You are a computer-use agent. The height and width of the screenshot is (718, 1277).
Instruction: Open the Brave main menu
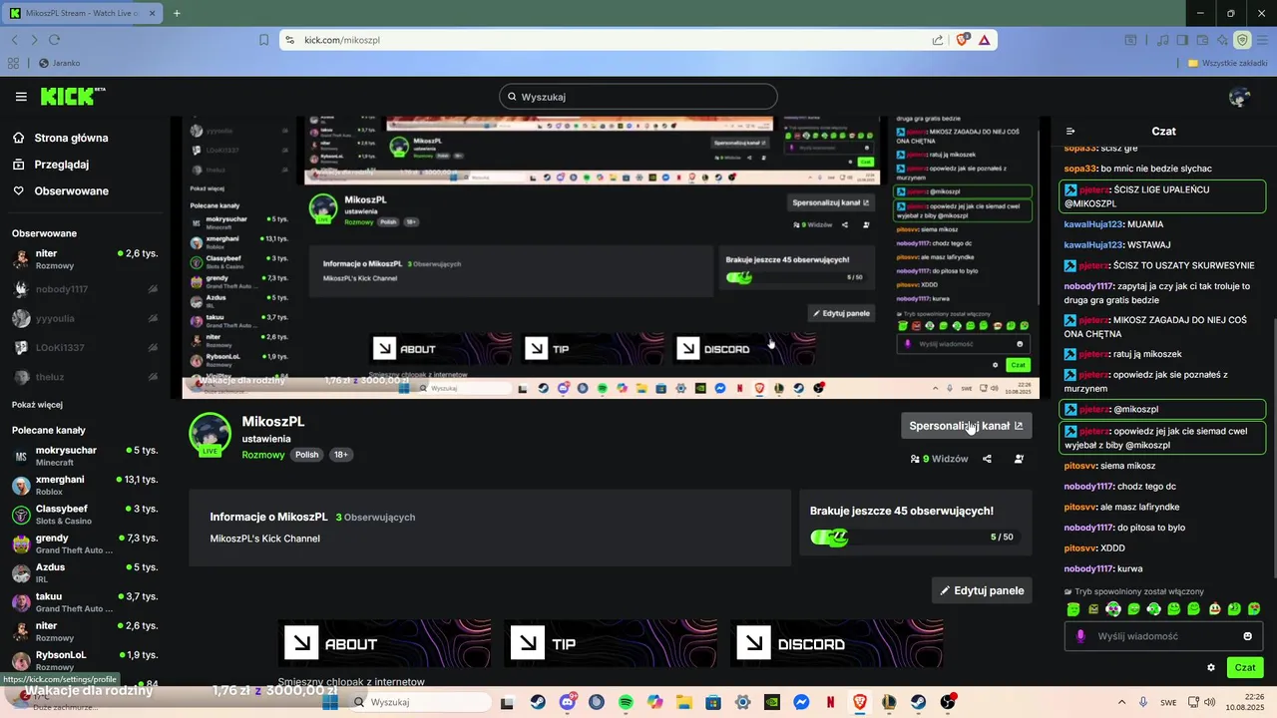[x=1262, y=40]
